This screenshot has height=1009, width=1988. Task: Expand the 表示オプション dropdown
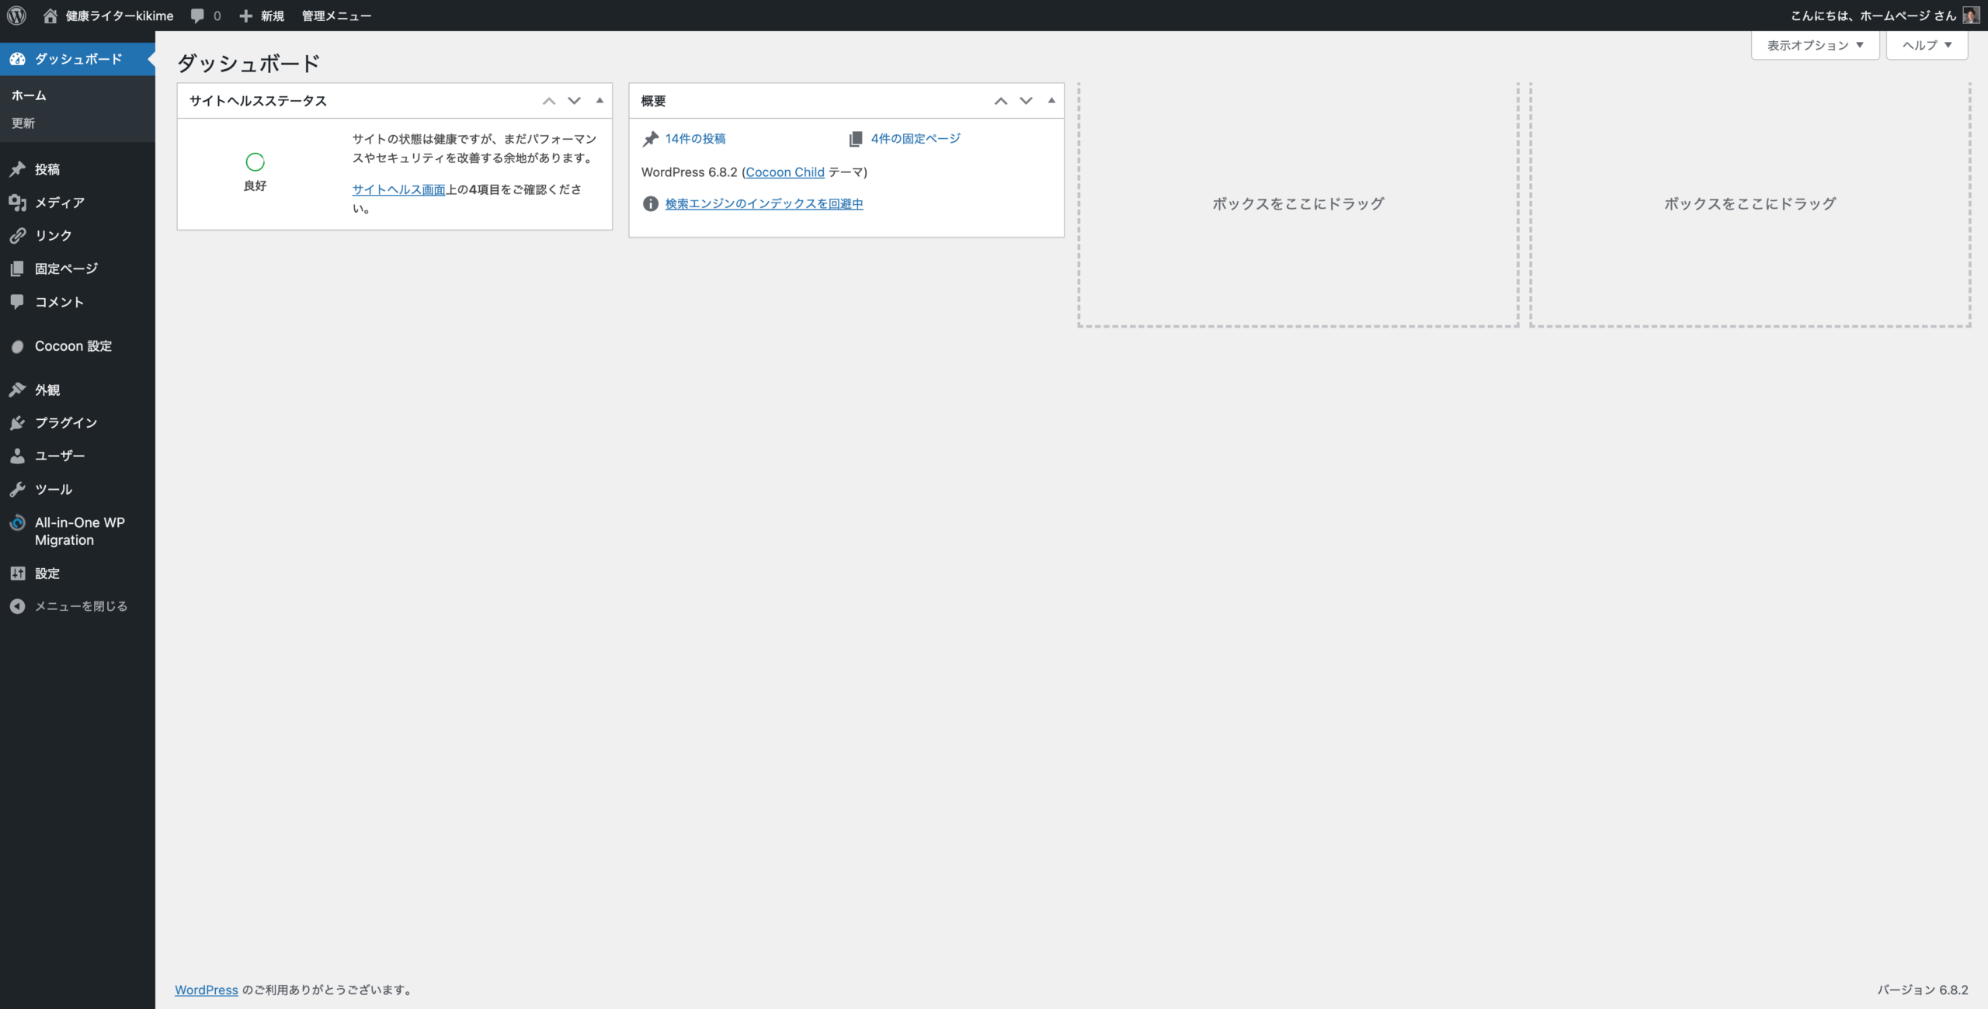point(1815,45)
